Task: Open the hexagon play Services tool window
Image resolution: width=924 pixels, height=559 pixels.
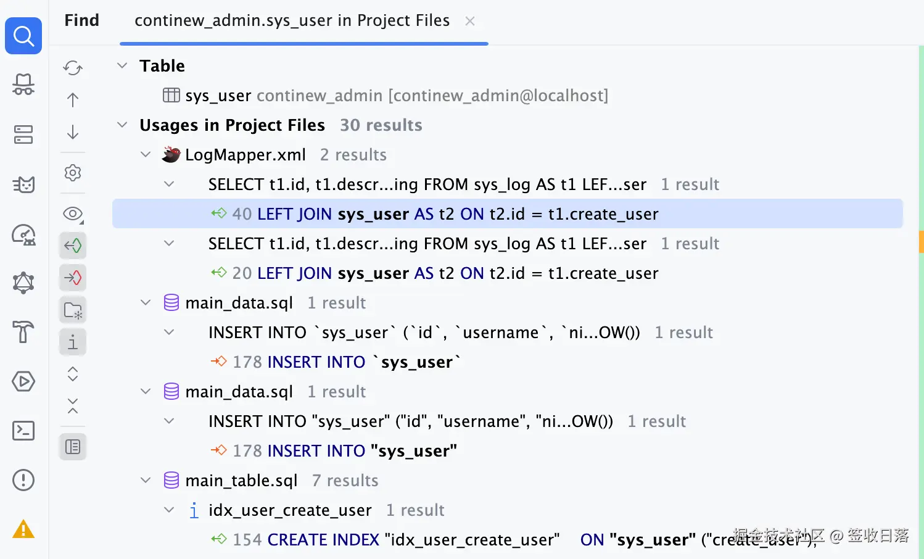Action: (23, 381)
